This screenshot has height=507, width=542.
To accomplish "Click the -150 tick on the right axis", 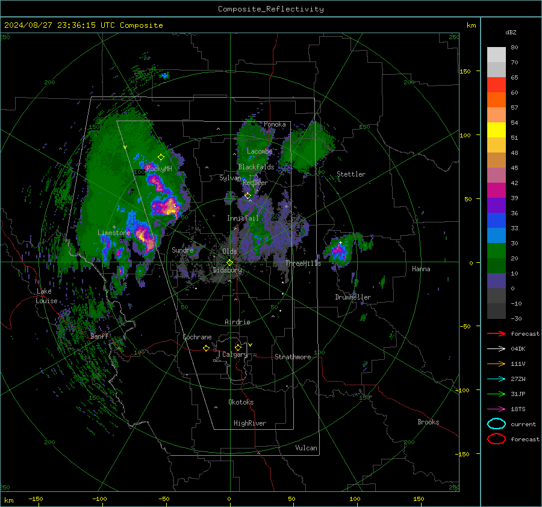I will point(462,454).
